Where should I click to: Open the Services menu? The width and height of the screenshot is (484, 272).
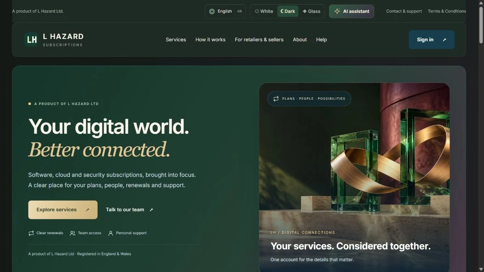point(176,40)
